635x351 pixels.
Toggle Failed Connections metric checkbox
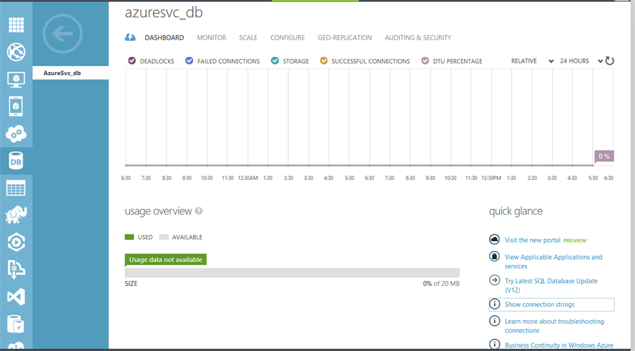[x=189, y=61]
